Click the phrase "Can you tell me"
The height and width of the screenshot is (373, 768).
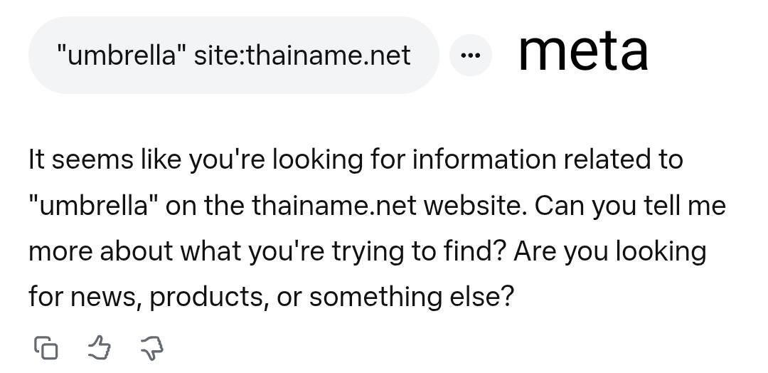point(630,206)
